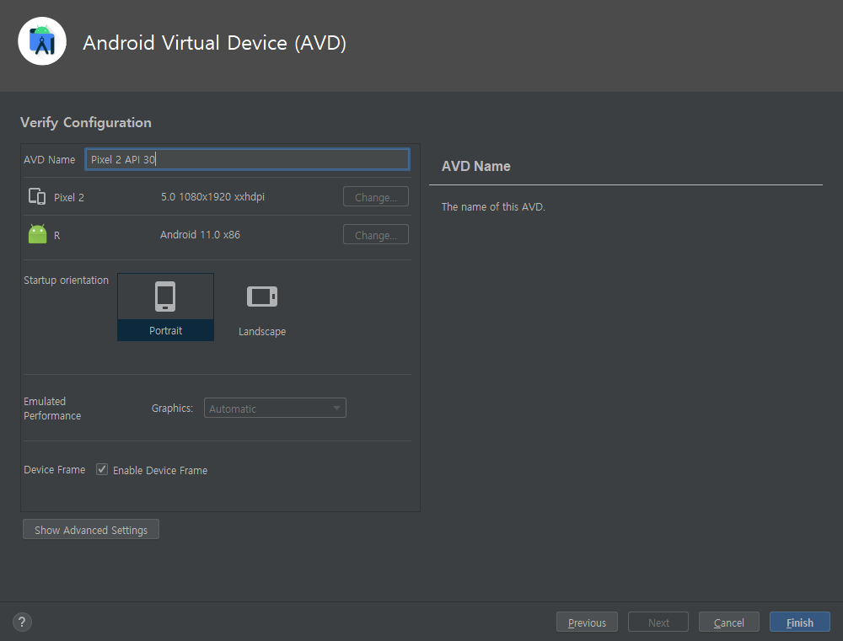Click Change for the Android 11.0 image

[376, 234]
